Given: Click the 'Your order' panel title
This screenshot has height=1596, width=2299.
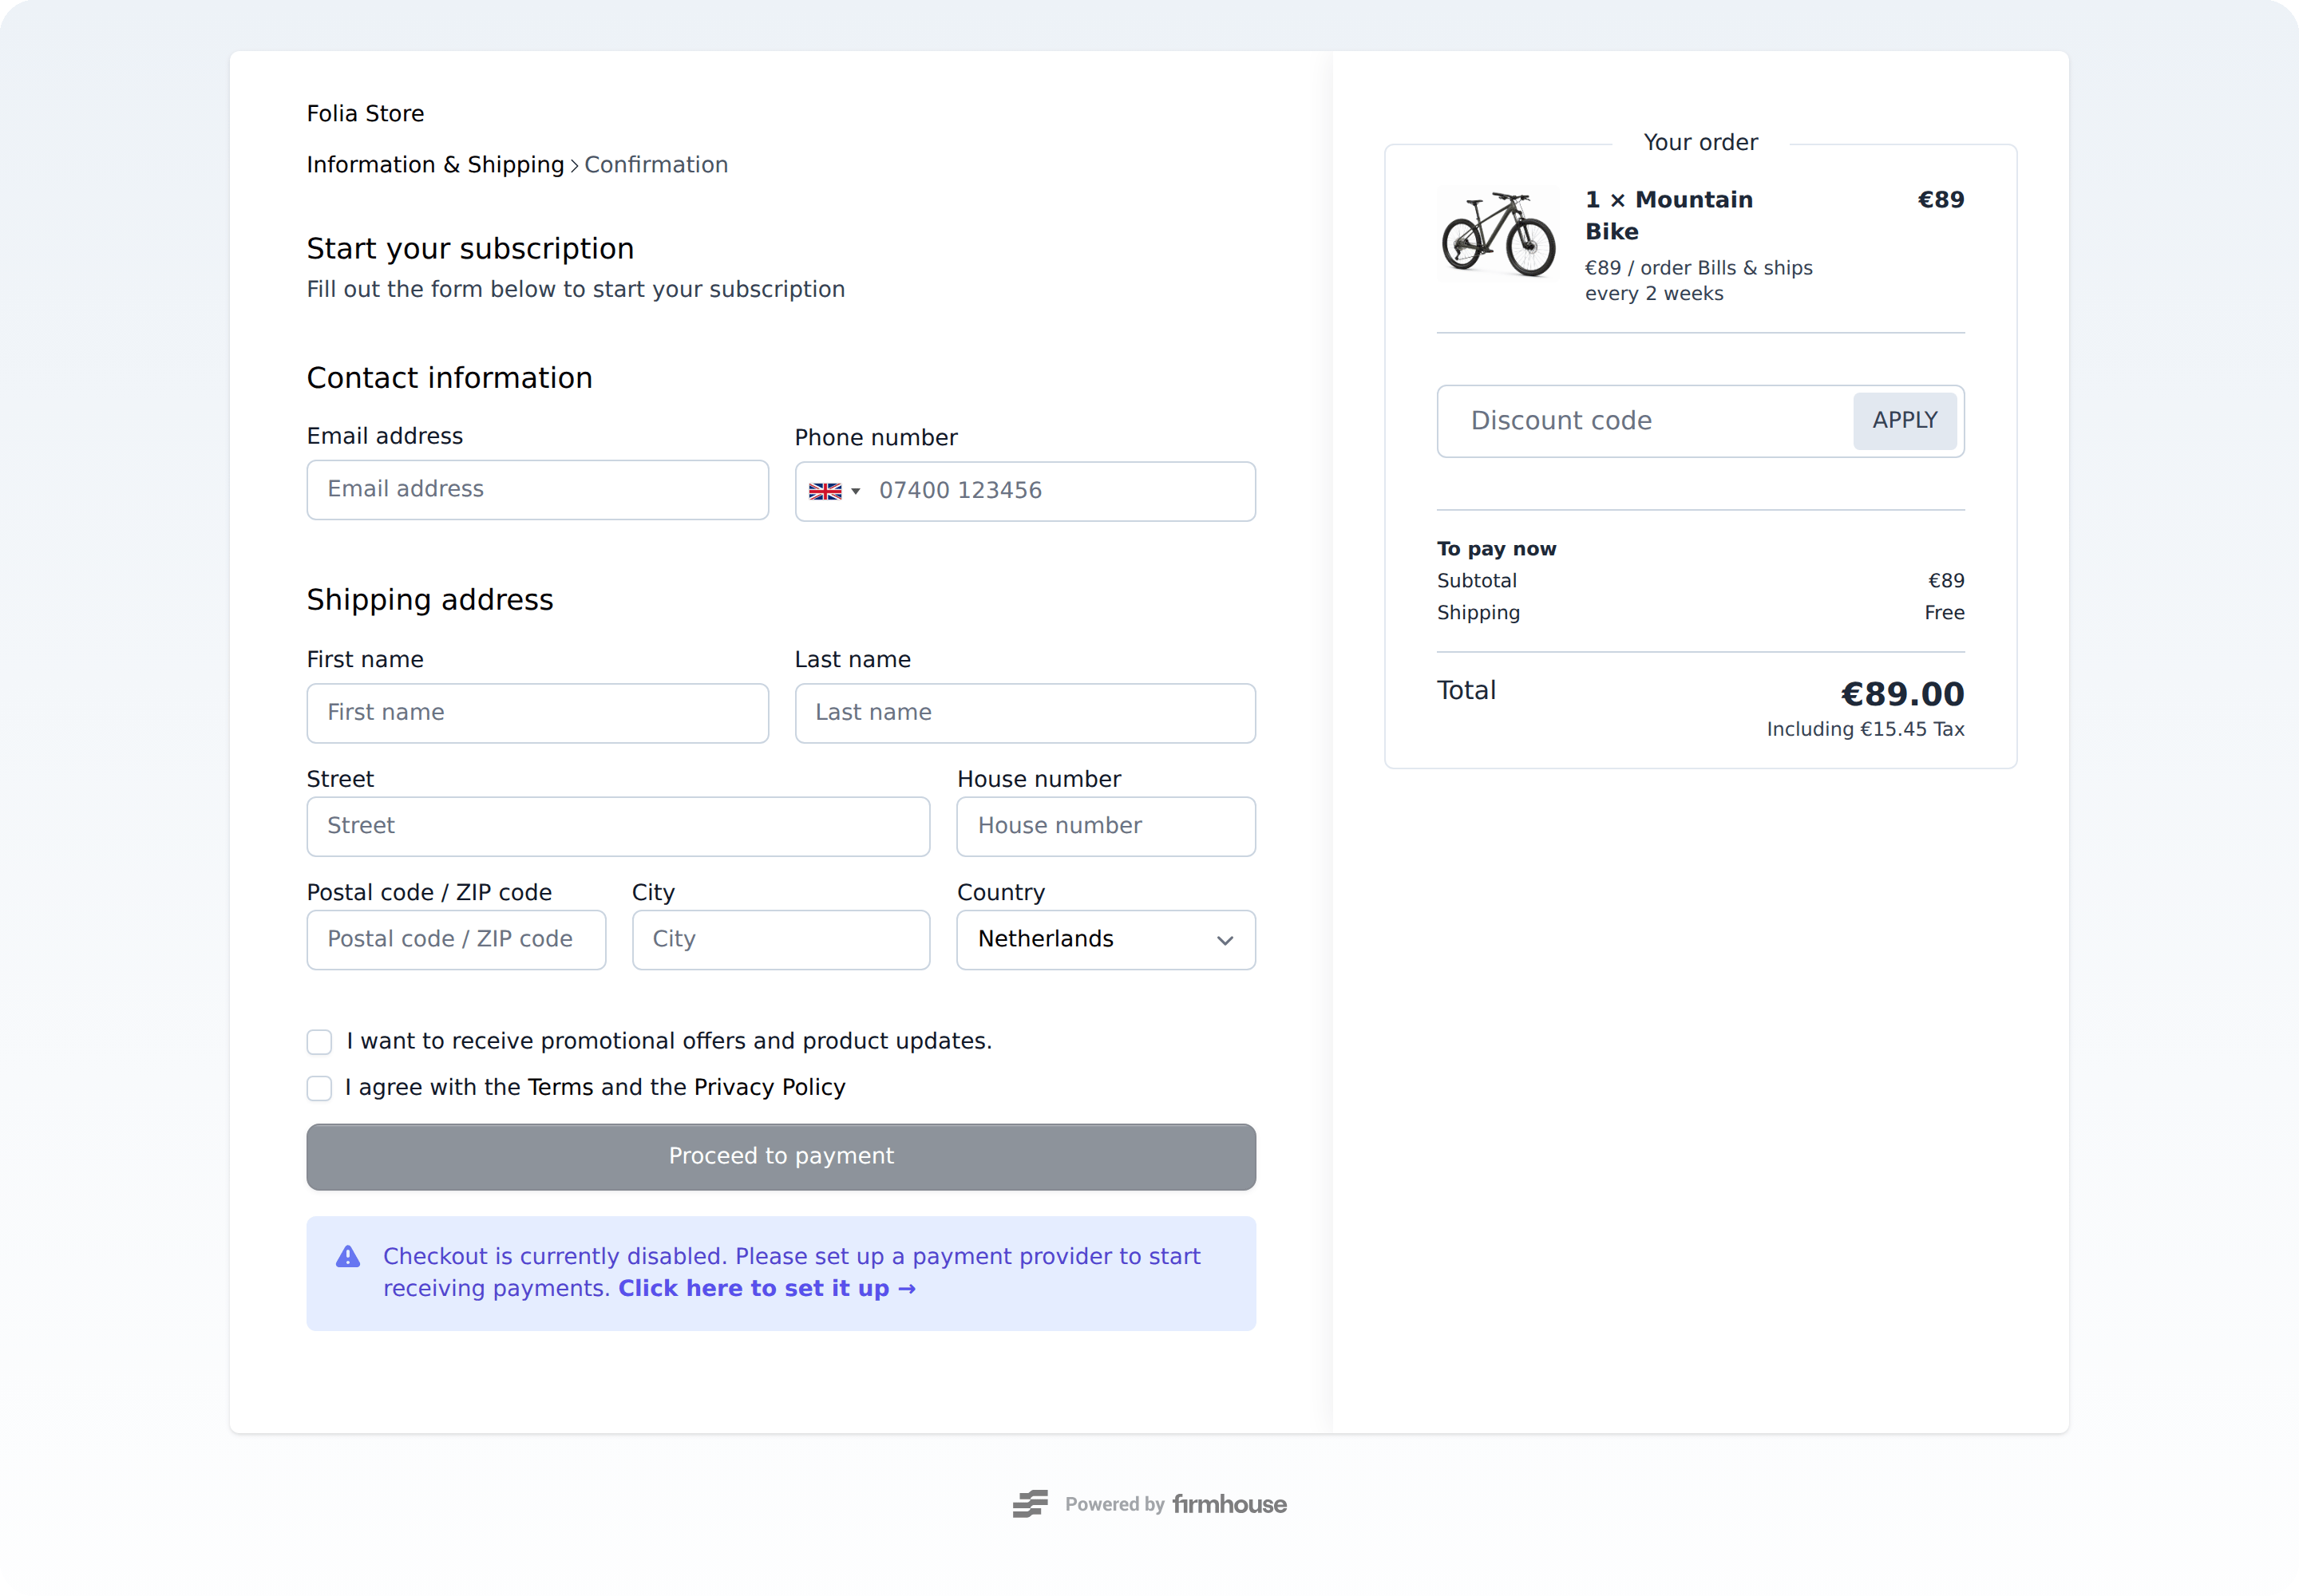Looking at the screenshot, I should click(1700, 143).
